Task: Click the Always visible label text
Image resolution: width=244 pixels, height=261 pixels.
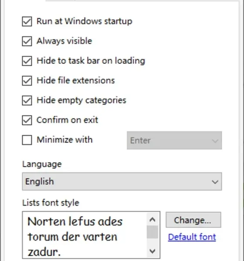Action: pos(64,41)
